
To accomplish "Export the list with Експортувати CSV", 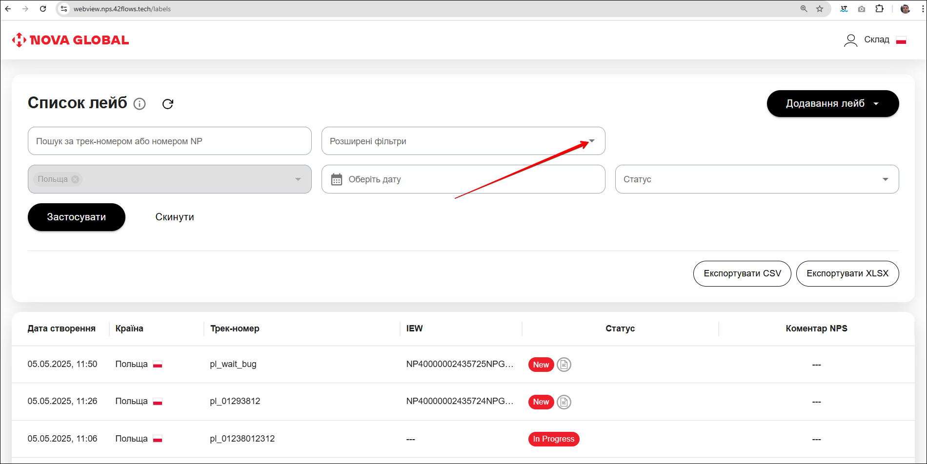I will click(x=742, y=273).
